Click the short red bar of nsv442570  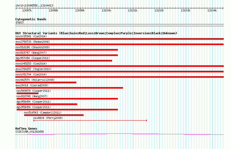(46, 82)
